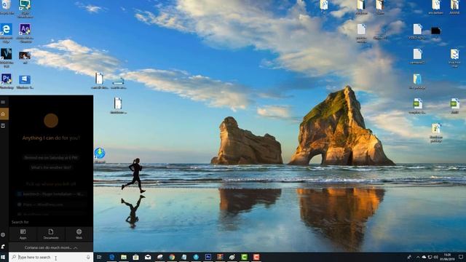Open Microsoft Store from the taskbar
The image size is (466, 262).
(136, 257)
